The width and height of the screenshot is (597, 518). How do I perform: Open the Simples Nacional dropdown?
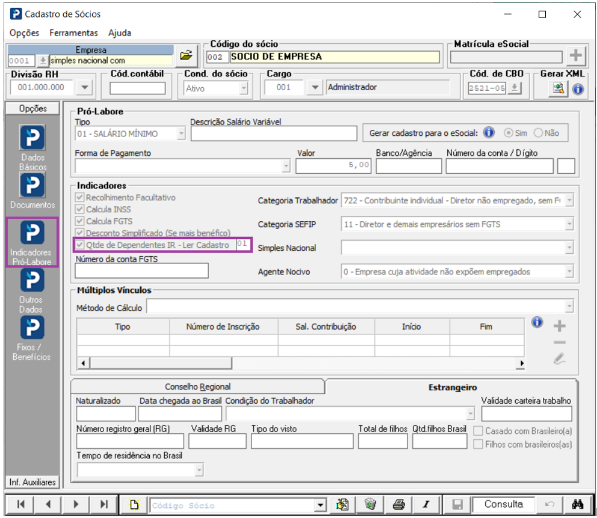(x=569, y=248)
